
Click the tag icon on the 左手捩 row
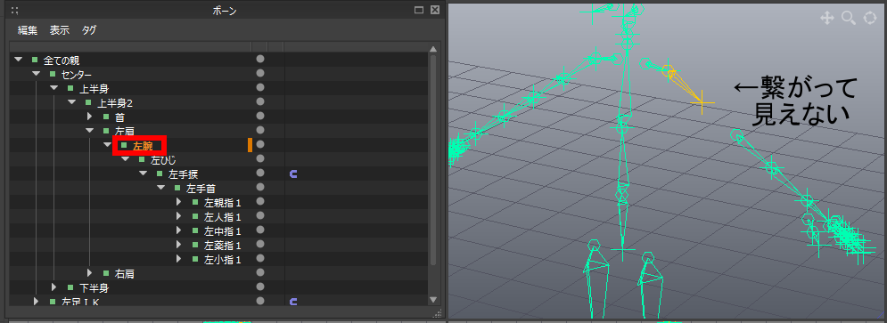pos(293,174)
